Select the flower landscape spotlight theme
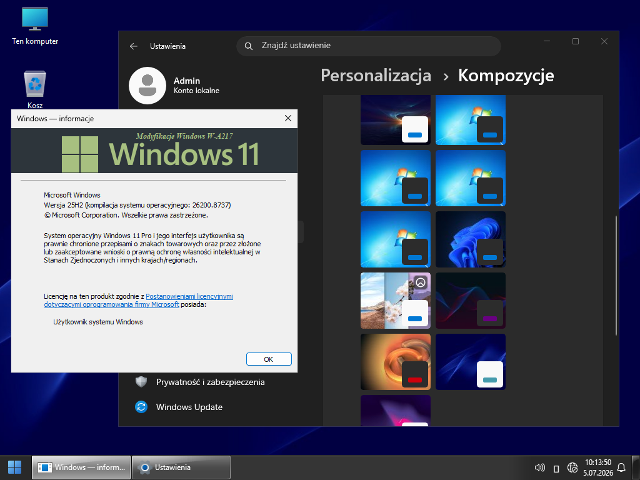640x480 pixels. (x=396, y=301)
